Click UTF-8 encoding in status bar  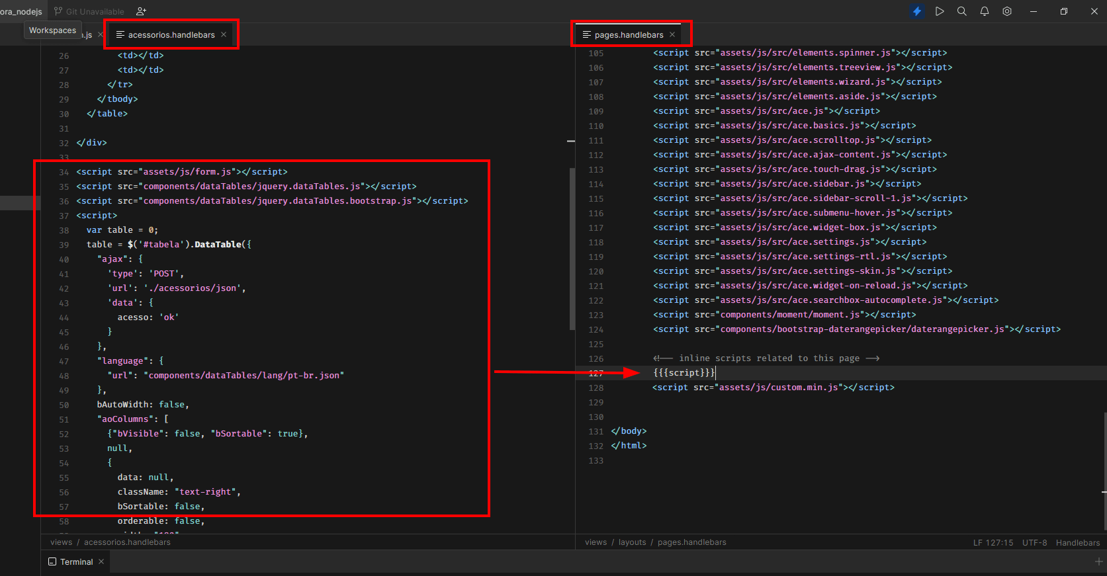click(1035, 542)
